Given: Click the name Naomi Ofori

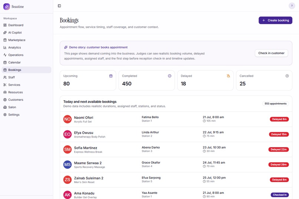Looking at the screenshot, I should coord(83,117).
